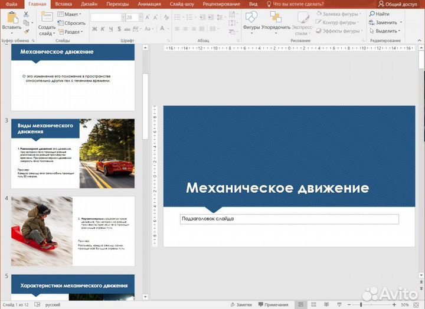Click the Shapes (Фигуры) gallery icon
Viewport: 425px width, 309px height.
251,17
